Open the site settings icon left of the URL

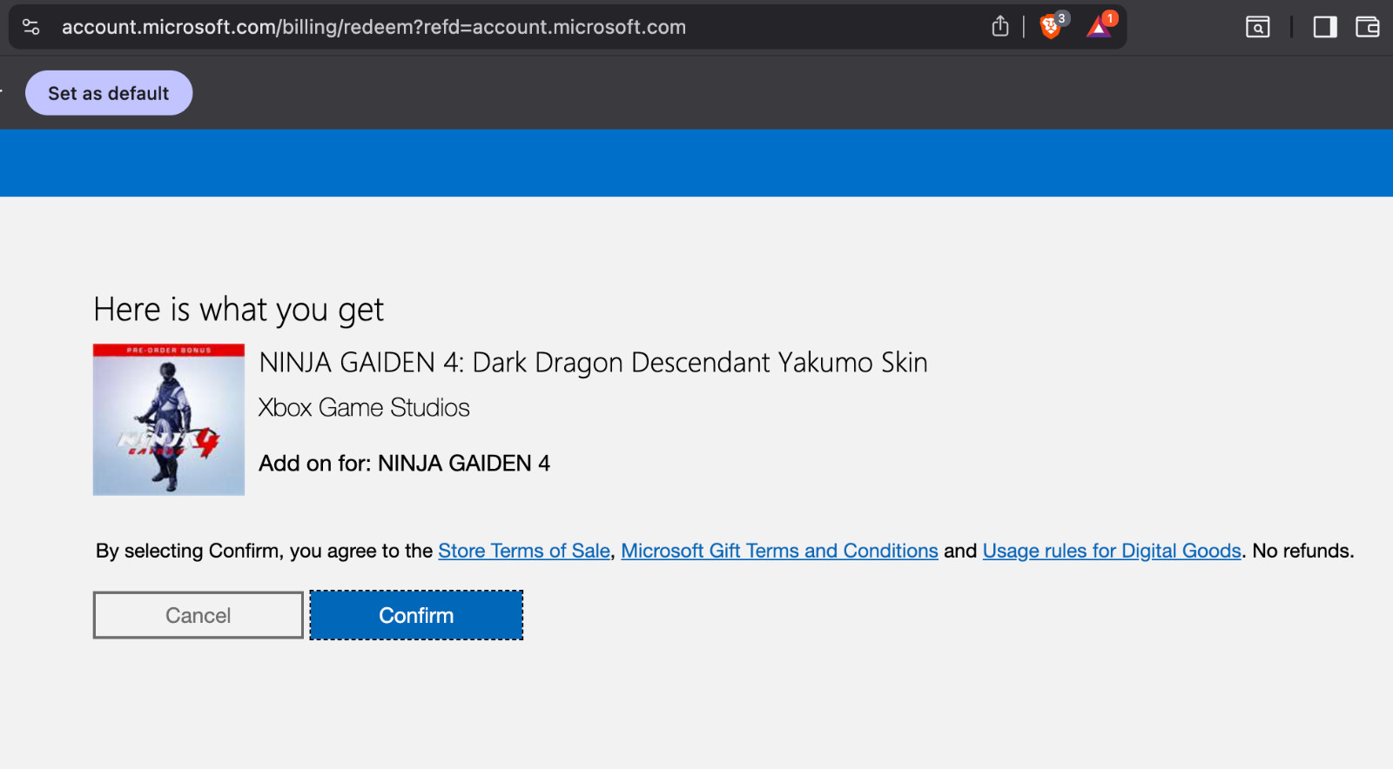pyautogui.click(x=31, y=27)
